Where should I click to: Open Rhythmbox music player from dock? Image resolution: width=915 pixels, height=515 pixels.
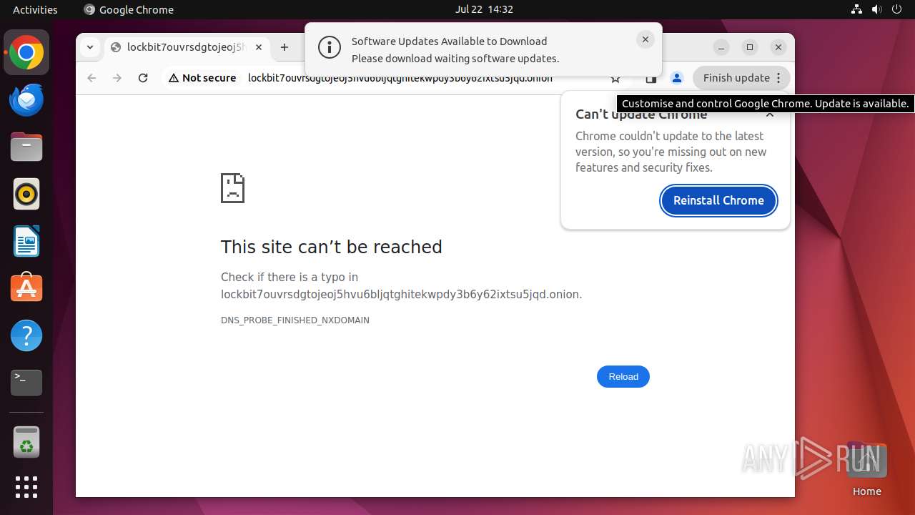click(26, 194)
